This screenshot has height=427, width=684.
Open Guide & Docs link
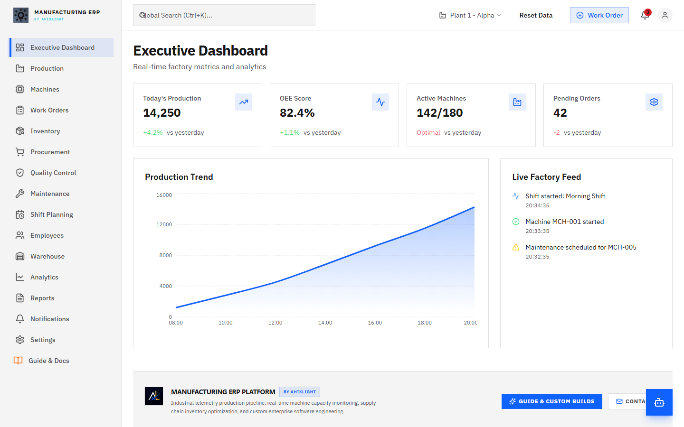point(62,361)
